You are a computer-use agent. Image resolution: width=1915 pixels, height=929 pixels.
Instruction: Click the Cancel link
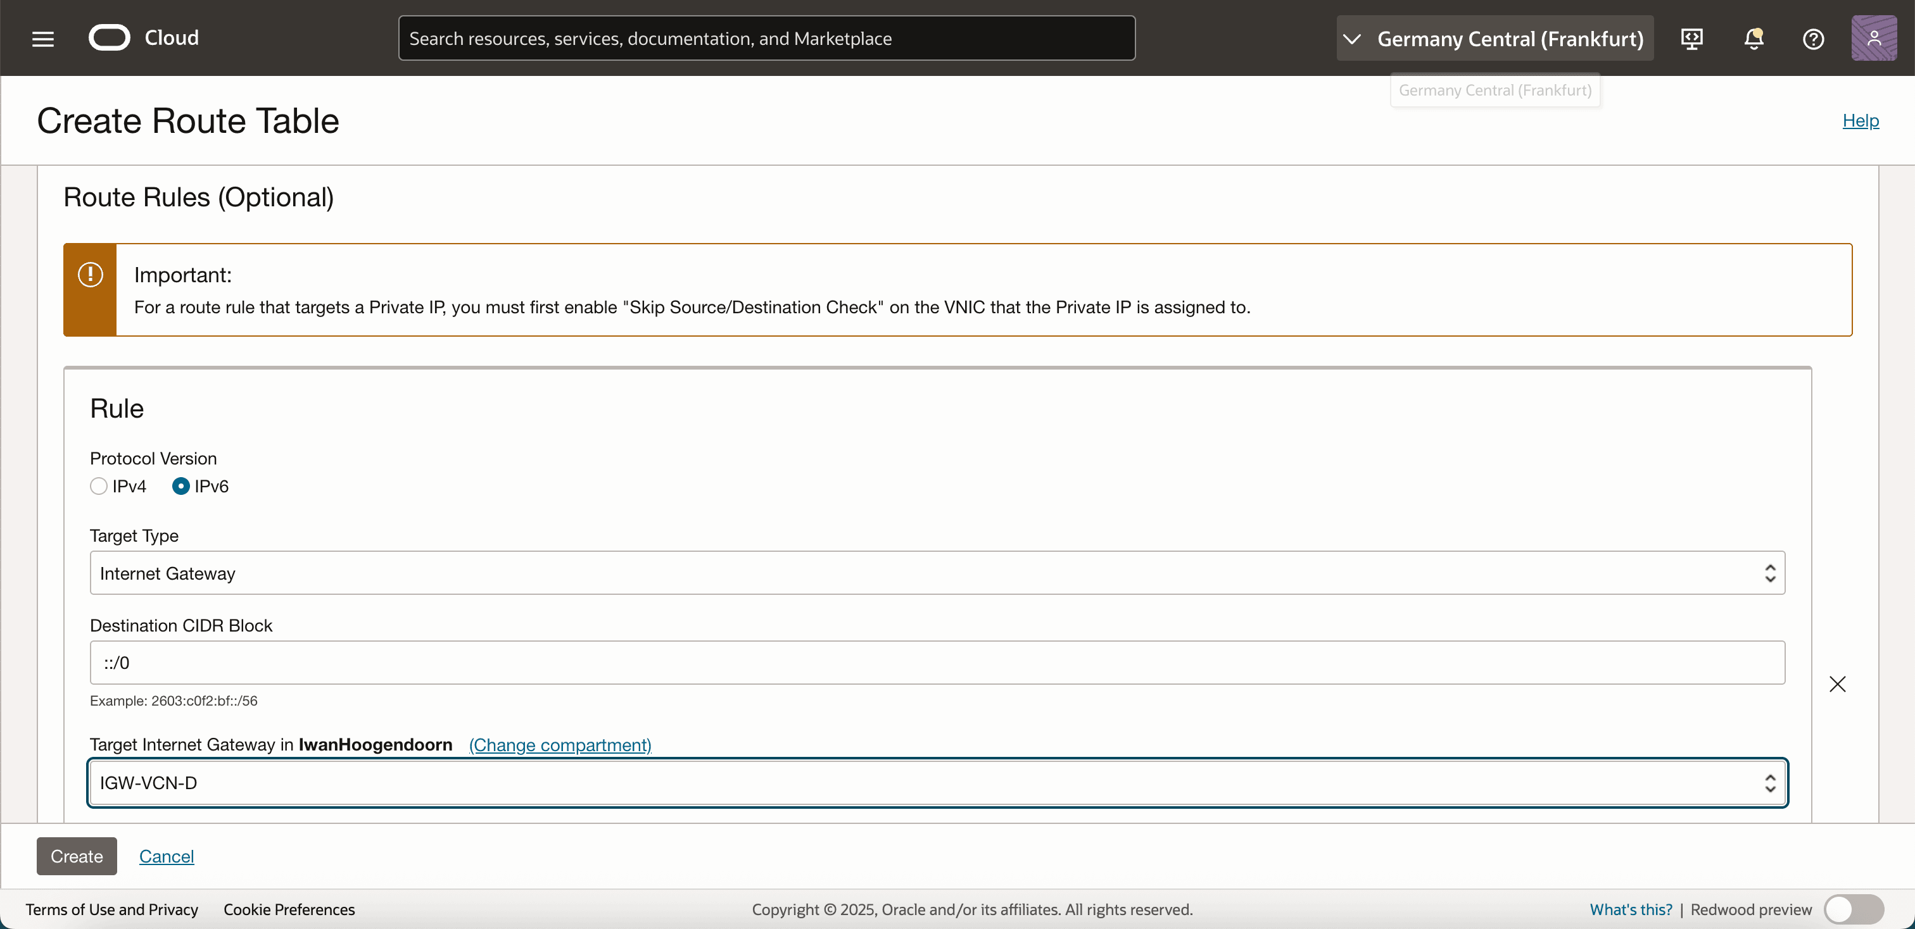[x=167, y=856]
